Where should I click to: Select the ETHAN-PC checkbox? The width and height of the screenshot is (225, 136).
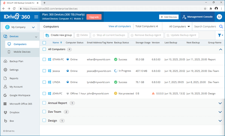[x=44, y=60]
